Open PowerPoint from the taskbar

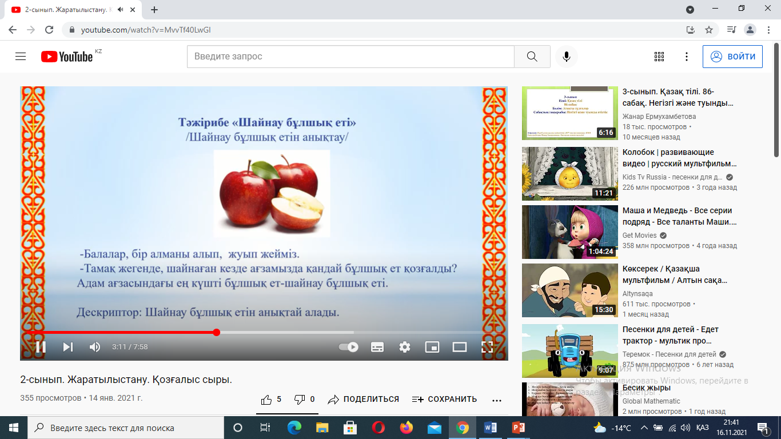pyautogui.click(x=519, y=428)
